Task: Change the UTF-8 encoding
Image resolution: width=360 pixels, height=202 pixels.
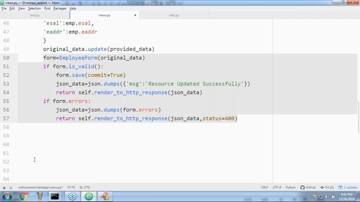Action: [x=277, y=187]
